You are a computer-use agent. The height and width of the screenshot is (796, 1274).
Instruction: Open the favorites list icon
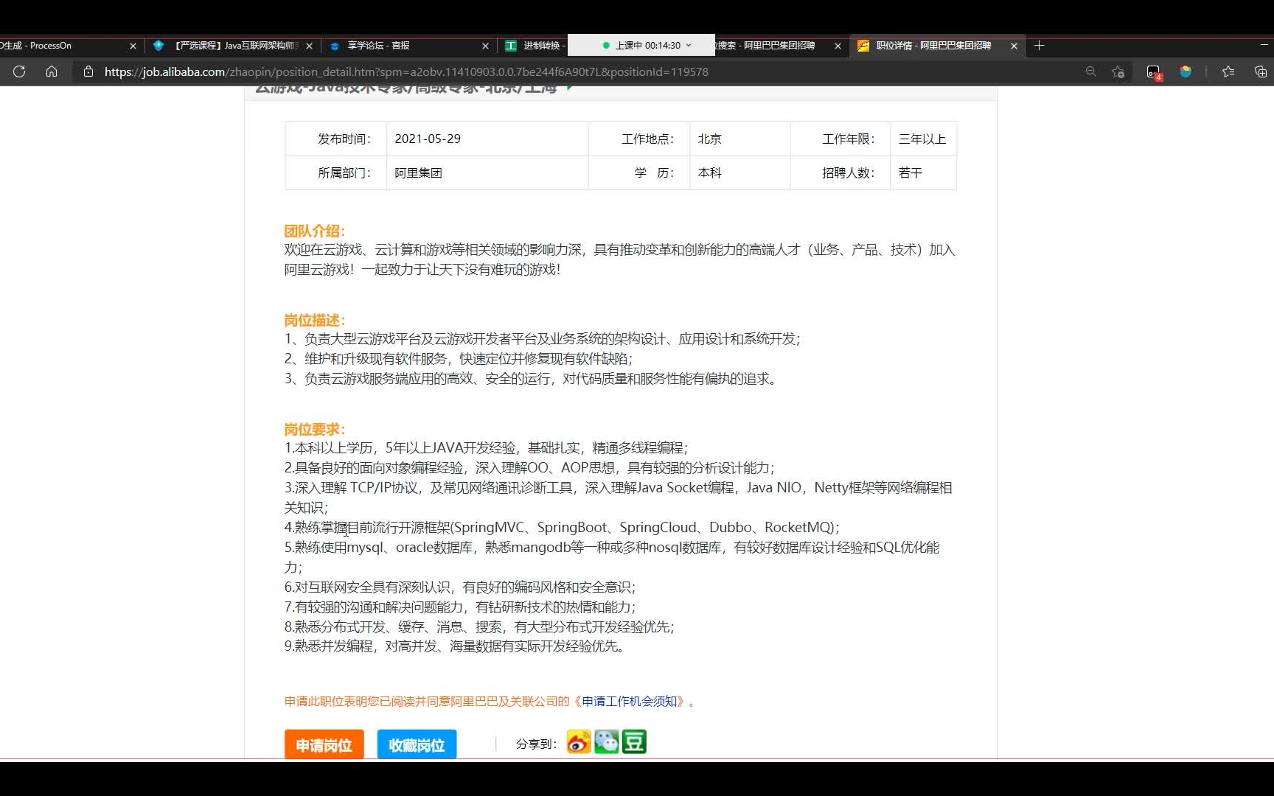pos(1228,71)
